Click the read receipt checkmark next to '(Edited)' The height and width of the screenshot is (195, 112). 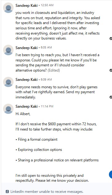click(111, 70)
